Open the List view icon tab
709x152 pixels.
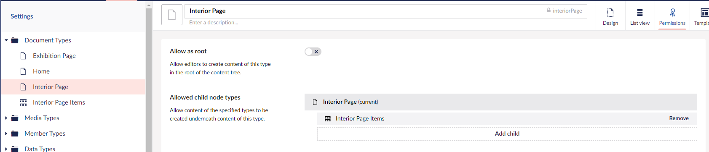pyautogui.click(x=639, y=13)
